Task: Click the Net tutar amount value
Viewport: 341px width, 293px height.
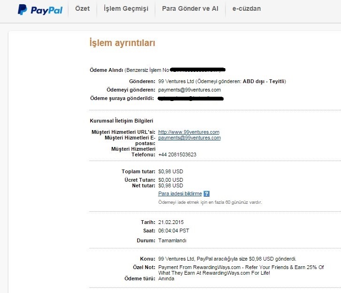Action: [170, 185]
